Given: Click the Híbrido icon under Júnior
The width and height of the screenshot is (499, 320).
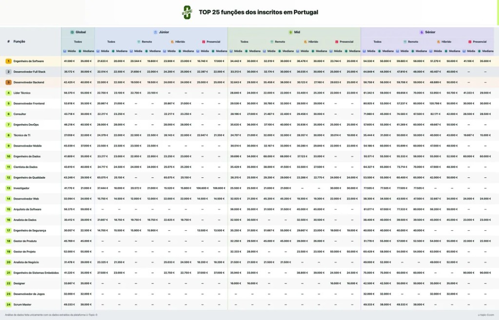Looking at the screenshot, I should pyautogui.click(x=172, y=42).
